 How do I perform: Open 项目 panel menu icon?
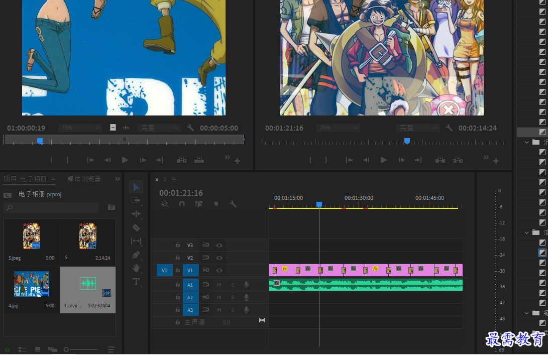point(53,180)
